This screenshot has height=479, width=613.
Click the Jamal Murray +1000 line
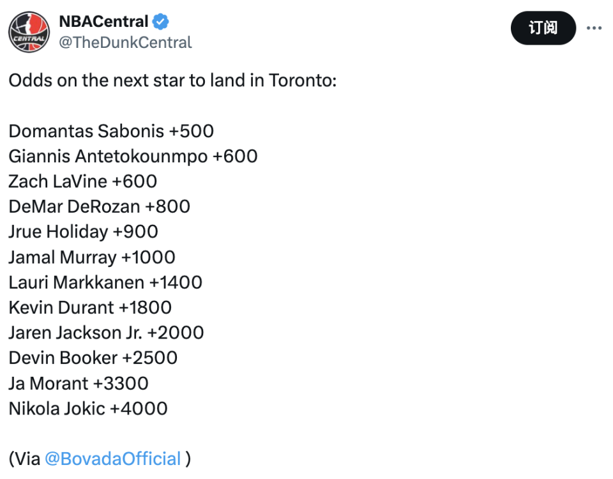pyautogui.click(x=92, y=257)
